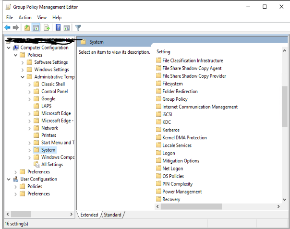
Task: Click left arrow of tree pane scrollbar
Action: (x=8, y=214)
